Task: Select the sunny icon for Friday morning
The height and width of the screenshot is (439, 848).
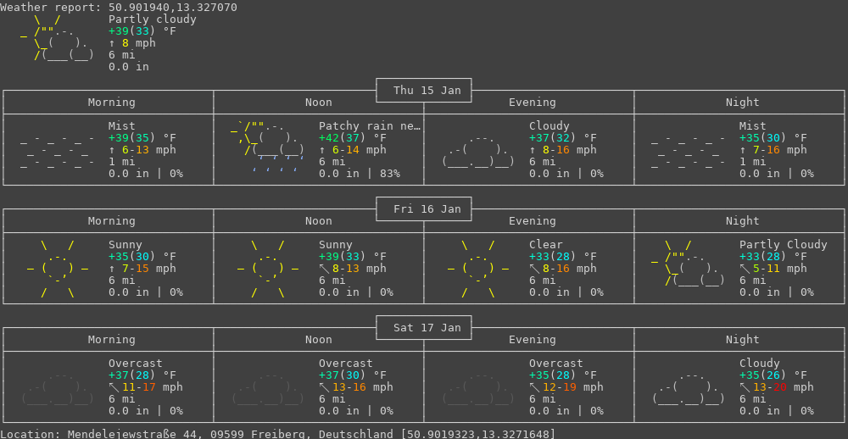Action: tap(58, 269)
